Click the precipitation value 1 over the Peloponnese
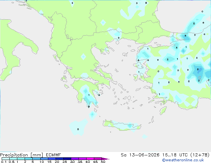The height and width of the screenshot is (163, 211). [89, 95]
